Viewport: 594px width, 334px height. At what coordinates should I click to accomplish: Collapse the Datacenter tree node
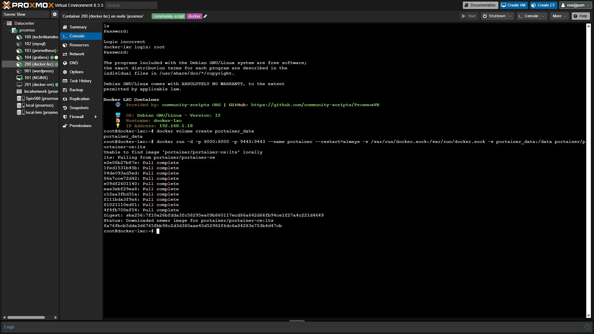[5, 24]
